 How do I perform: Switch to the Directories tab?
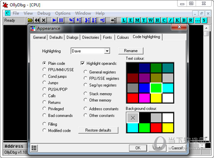tap(91, 37)
